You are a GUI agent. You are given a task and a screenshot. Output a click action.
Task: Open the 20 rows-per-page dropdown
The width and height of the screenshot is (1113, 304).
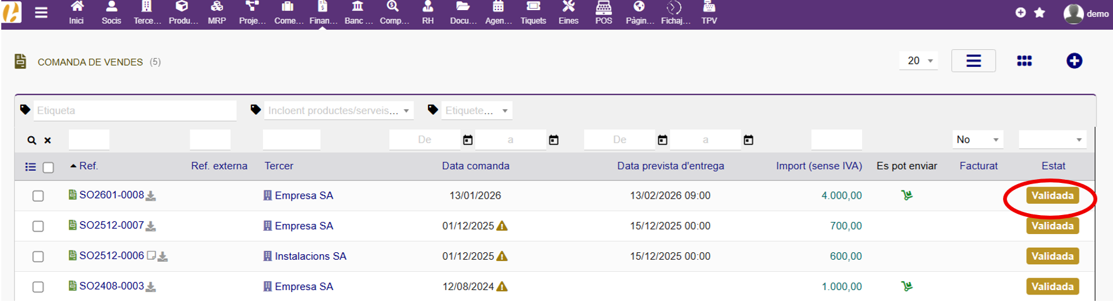click(x=918, y=61)
